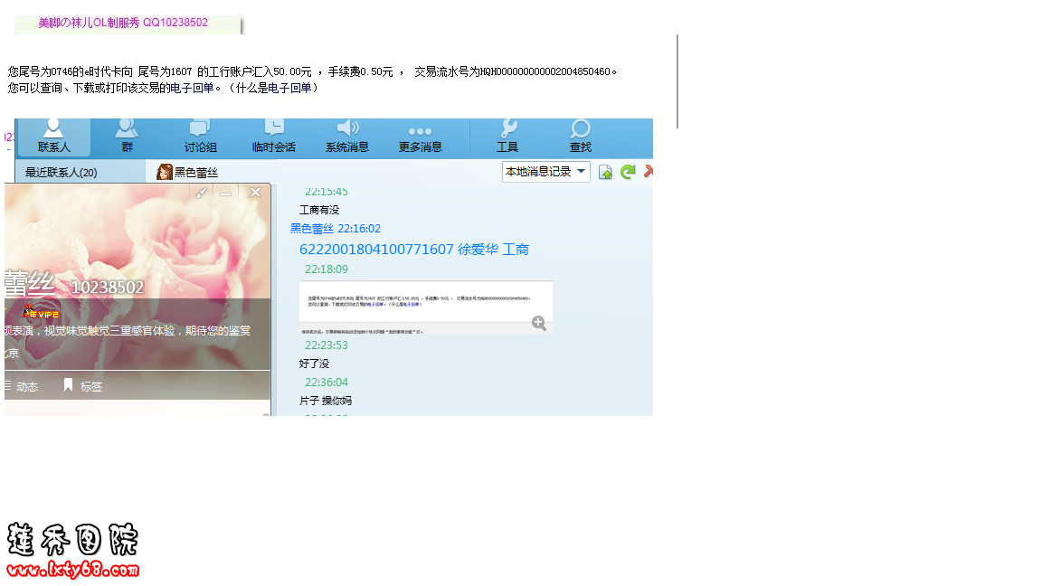The width and height of the screenshot is (1042, 586).
Task: View the 系统消息 system messages tab
Action: click(x=347, y=137)
